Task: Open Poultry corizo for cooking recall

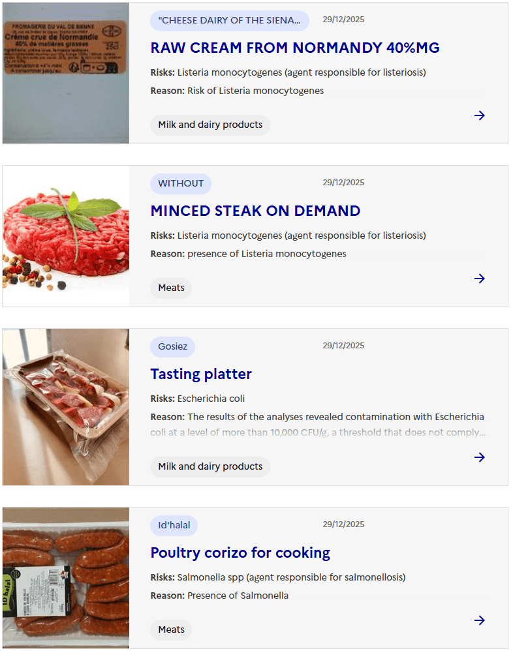Action: [x=240, y=553]
